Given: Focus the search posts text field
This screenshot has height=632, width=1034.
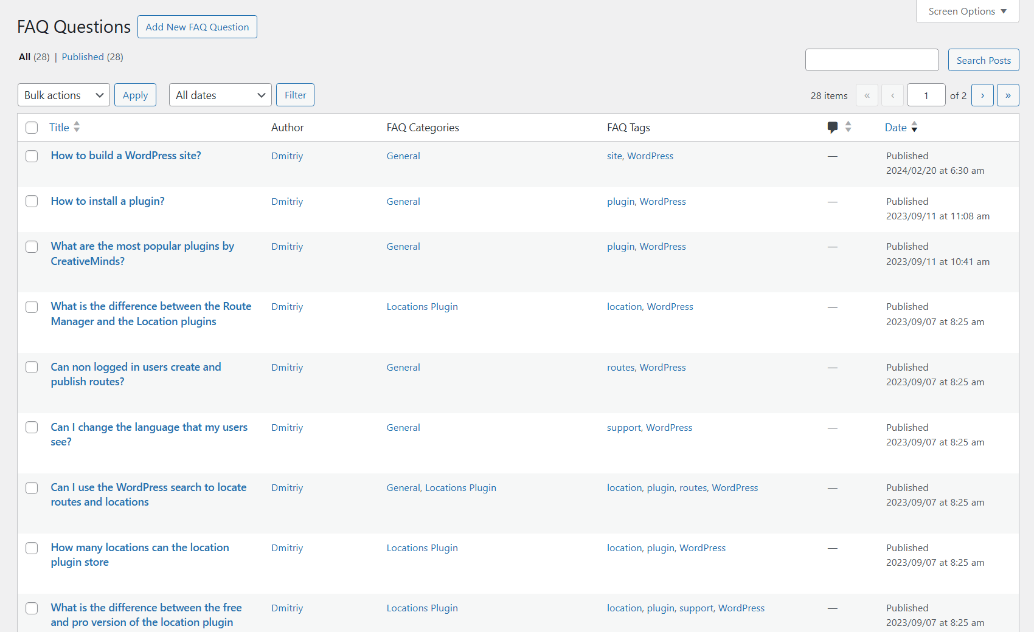Looking at the screenshot, I should tap(872, 60).
